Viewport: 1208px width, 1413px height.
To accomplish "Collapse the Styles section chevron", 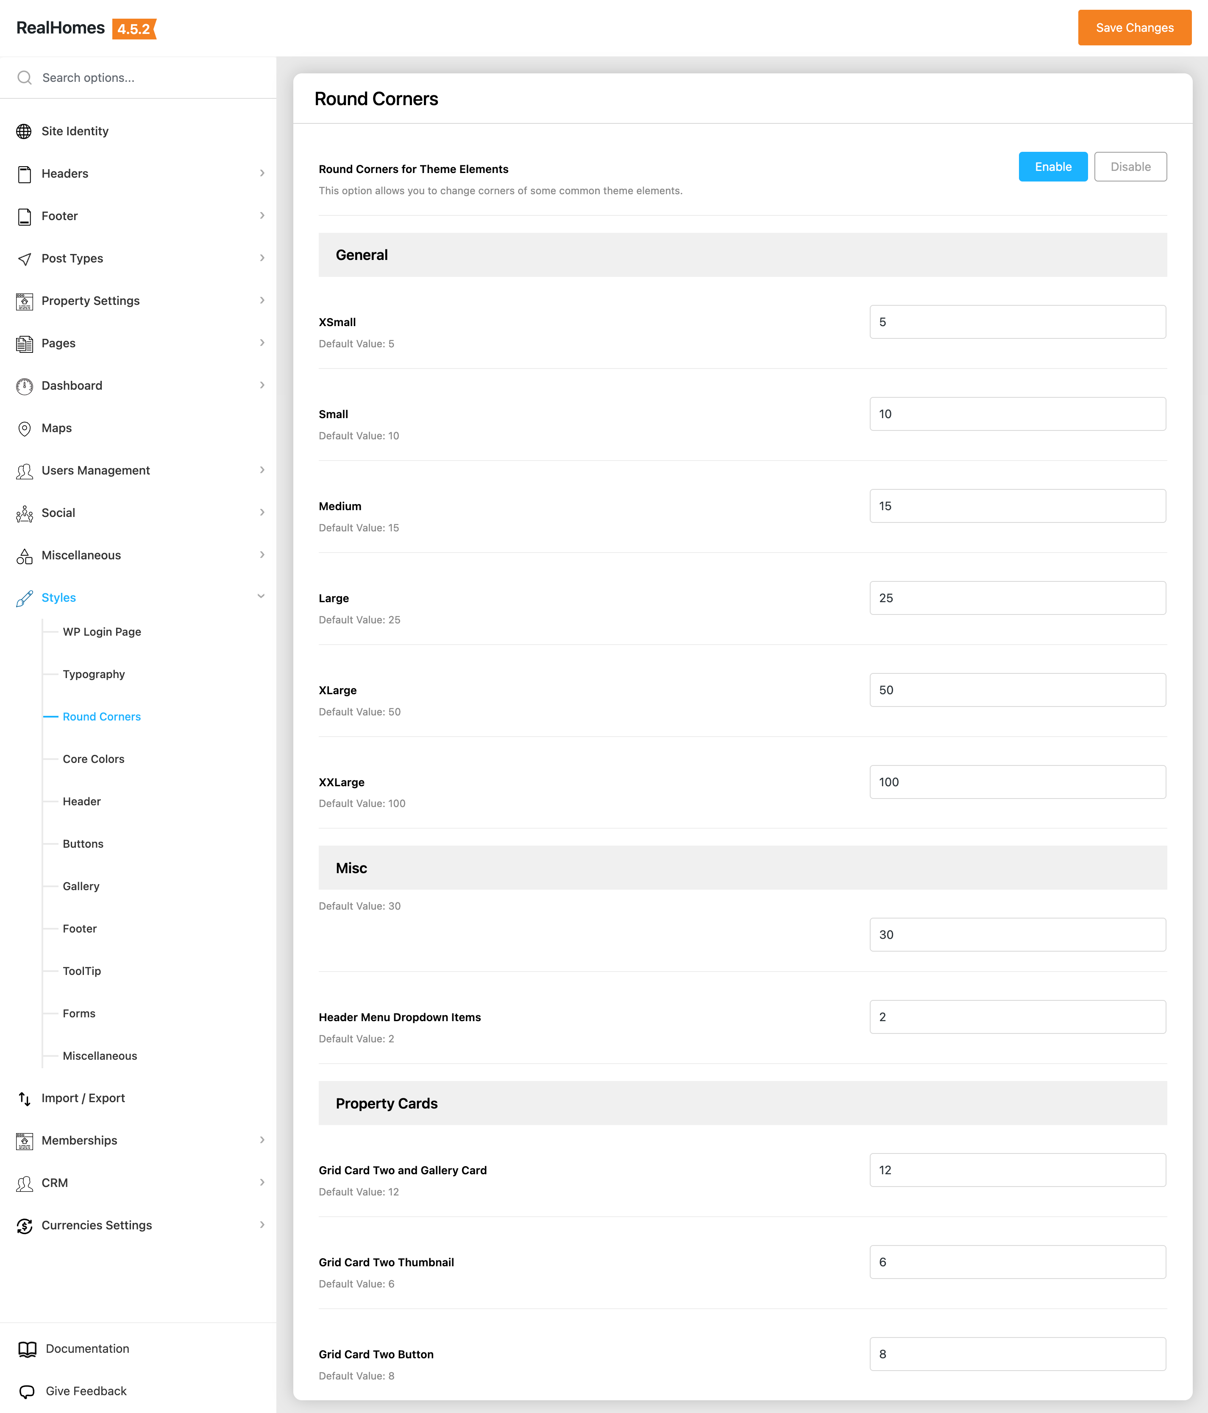I will [x=261, y=597].
